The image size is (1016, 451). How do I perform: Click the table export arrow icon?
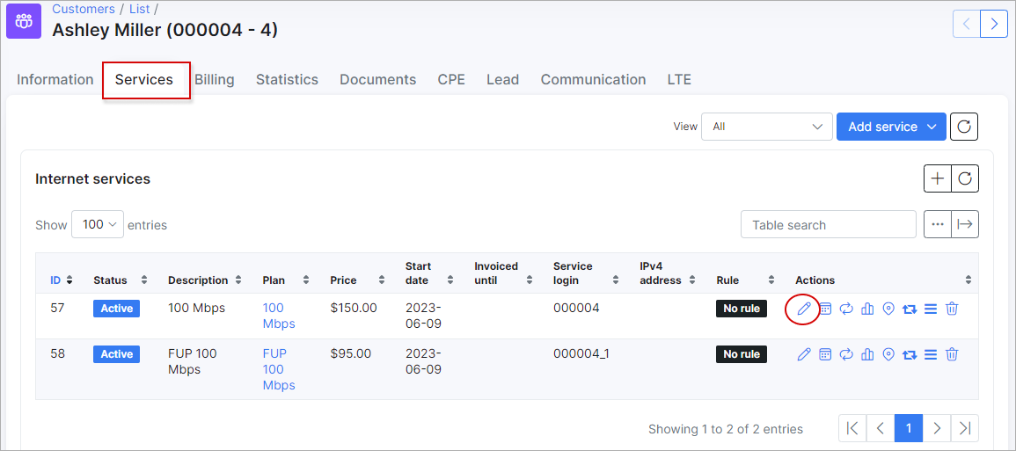point(965,224)
